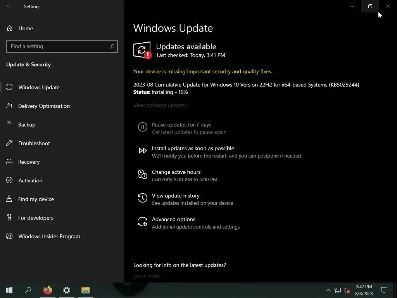397x298 pixels.
Task: Open the notification Action Center
Action: click(384, 290)
